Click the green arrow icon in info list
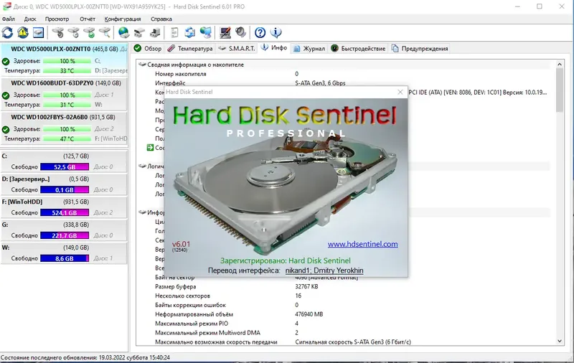This screenshot has height=363, width=574. click(150, 148)
